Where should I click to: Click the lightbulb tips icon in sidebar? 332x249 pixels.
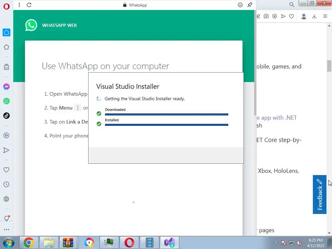click(x=6, y=218)
